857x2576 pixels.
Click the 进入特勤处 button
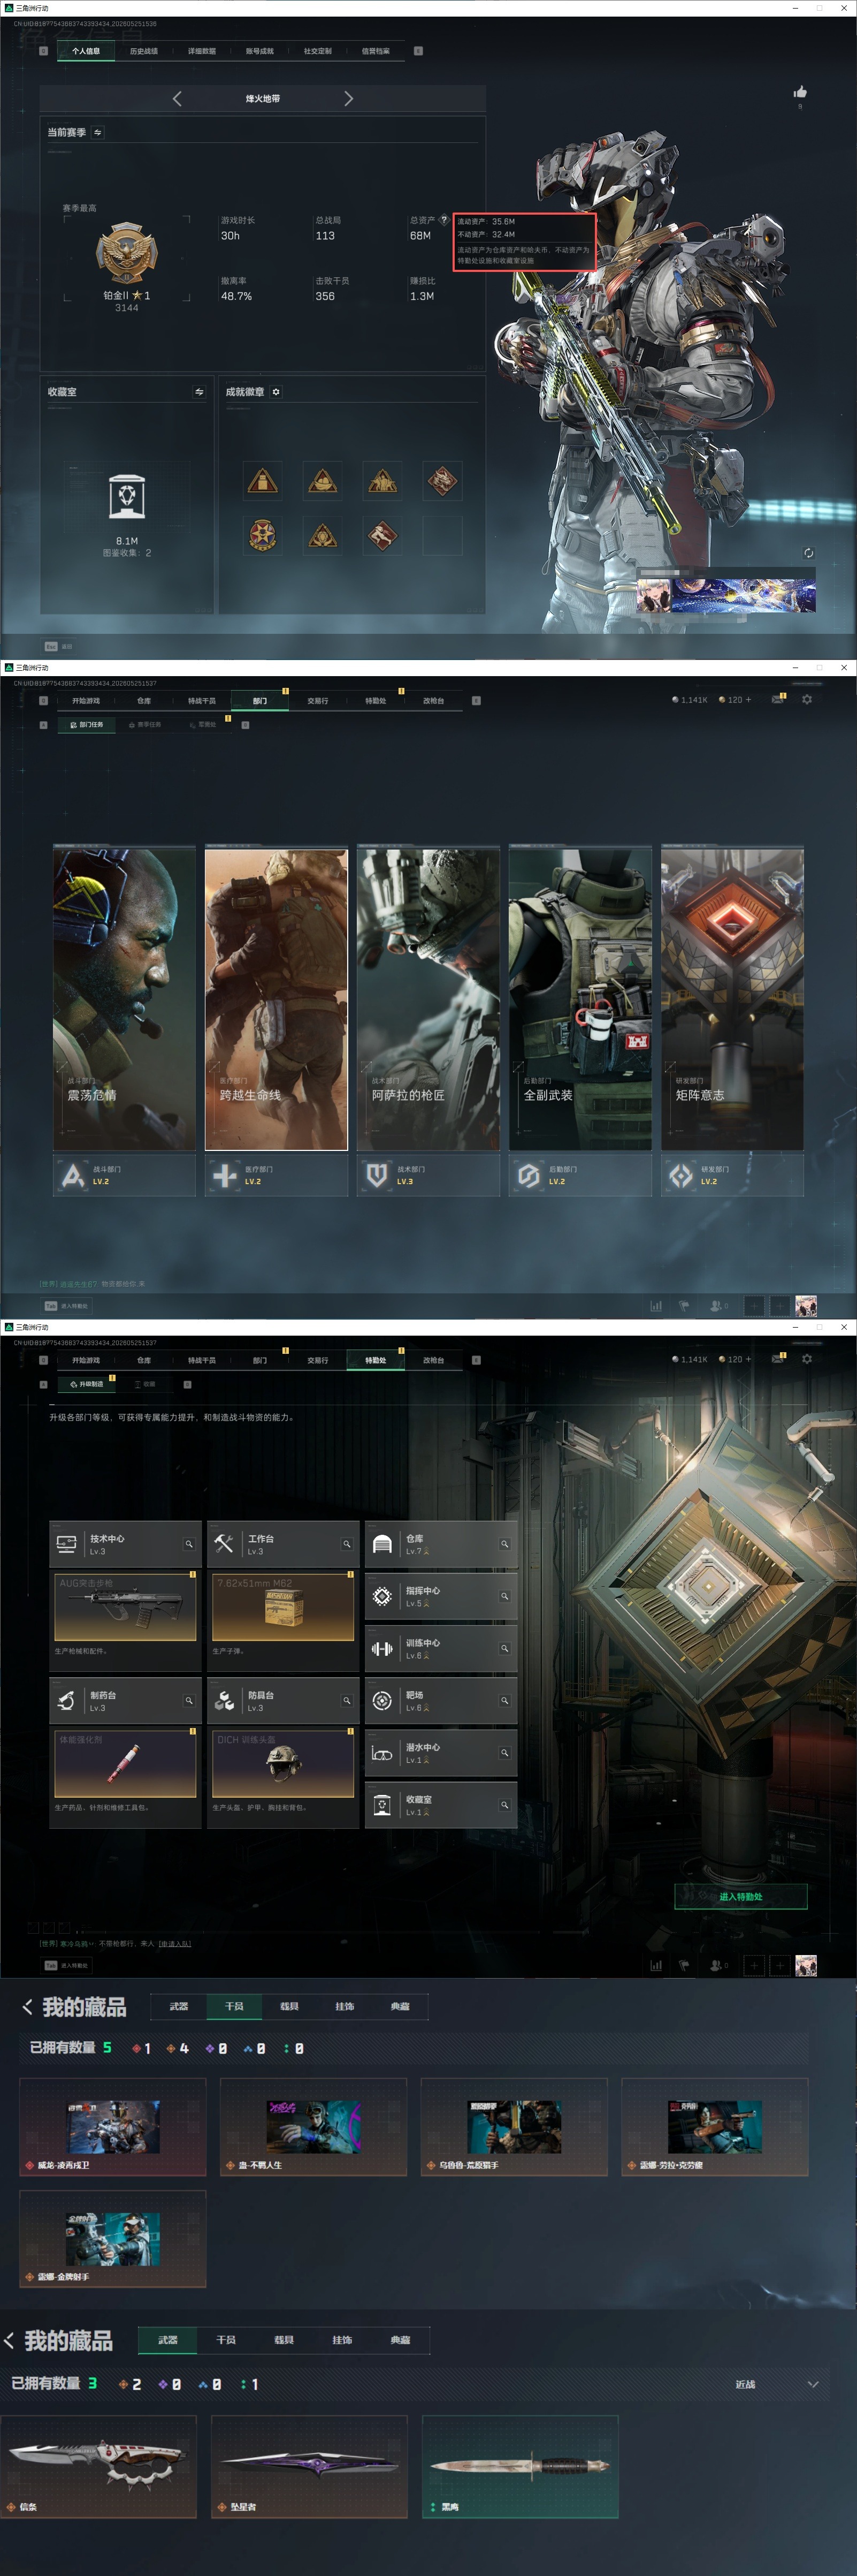coord(741,1896)
